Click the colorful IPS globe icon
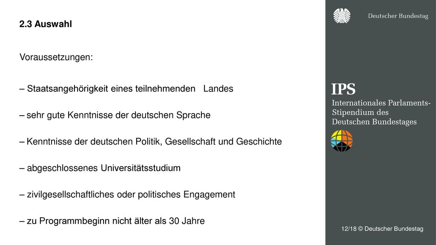 (x=342, y=141)
